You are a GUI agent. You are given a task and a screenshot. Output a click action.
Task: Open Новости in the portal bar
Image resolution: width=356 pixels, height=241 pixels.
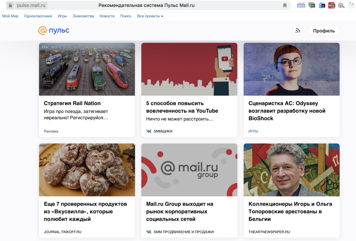click(x=107, y=16)
